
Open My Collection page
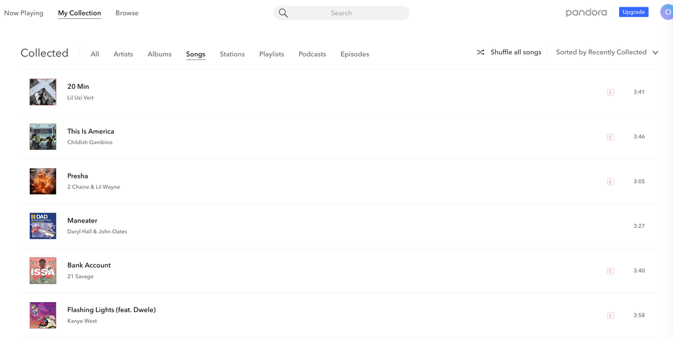pos(79,13)
